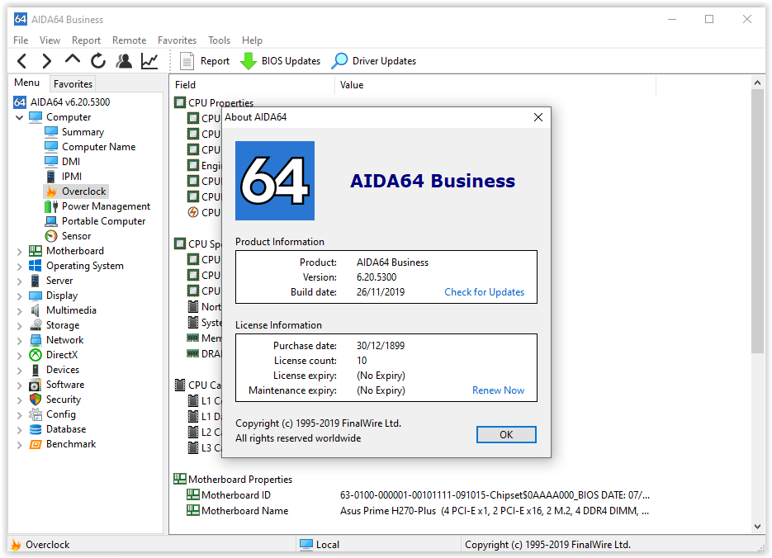The width and height of the screenshot is (772, 558).
Task: Click the Renew Now link
Action: [498, 390]
